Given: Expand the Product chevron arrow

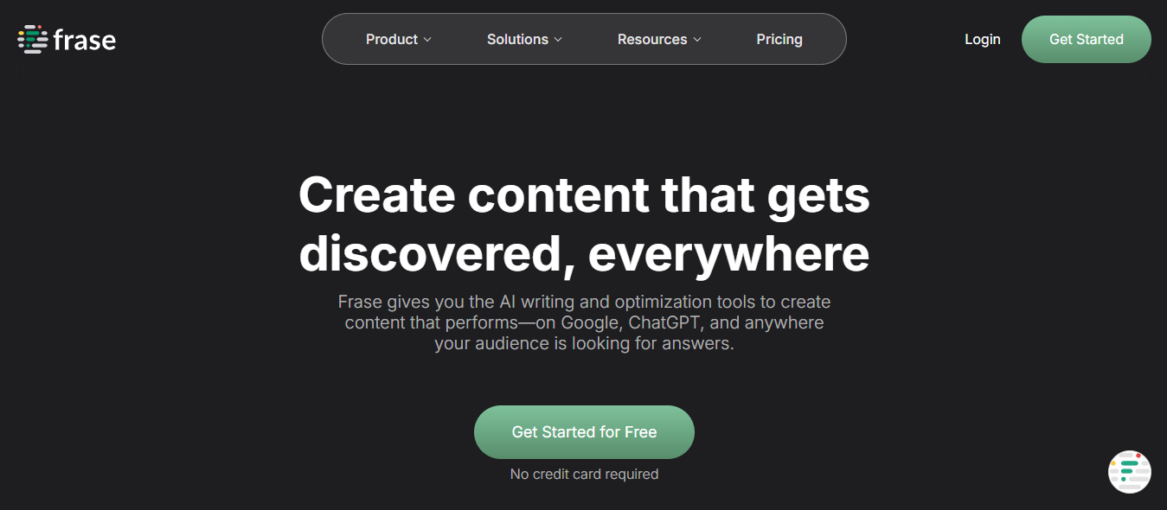Looking at the screenshot, I should pos(427,40).
